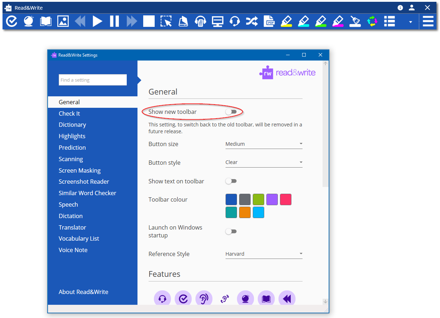Pick the pink toolbar colour swatch

(286, 199)
